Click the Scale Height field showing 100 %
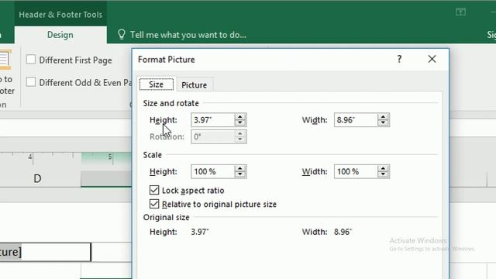The width and height of the screenshot is (496, 279). (213, 171)
